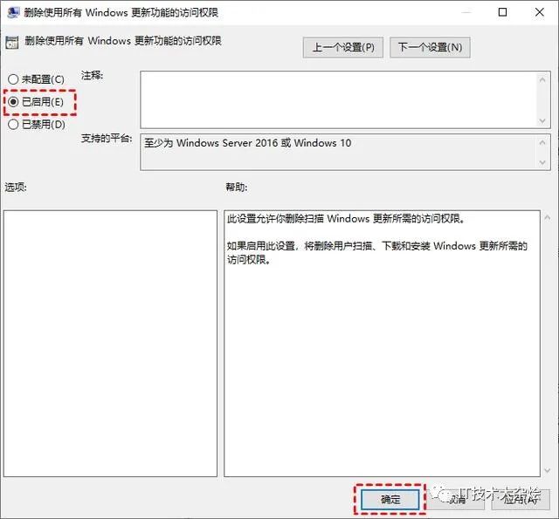Viewport: 559px width, 519px height.
Task: Click the policy icon in title bar
Action: coord(13,12)
